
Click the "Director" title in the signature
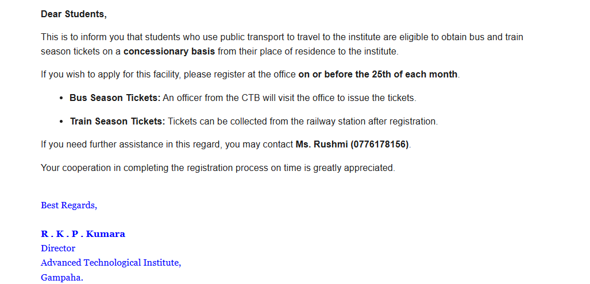click(58, 248)
